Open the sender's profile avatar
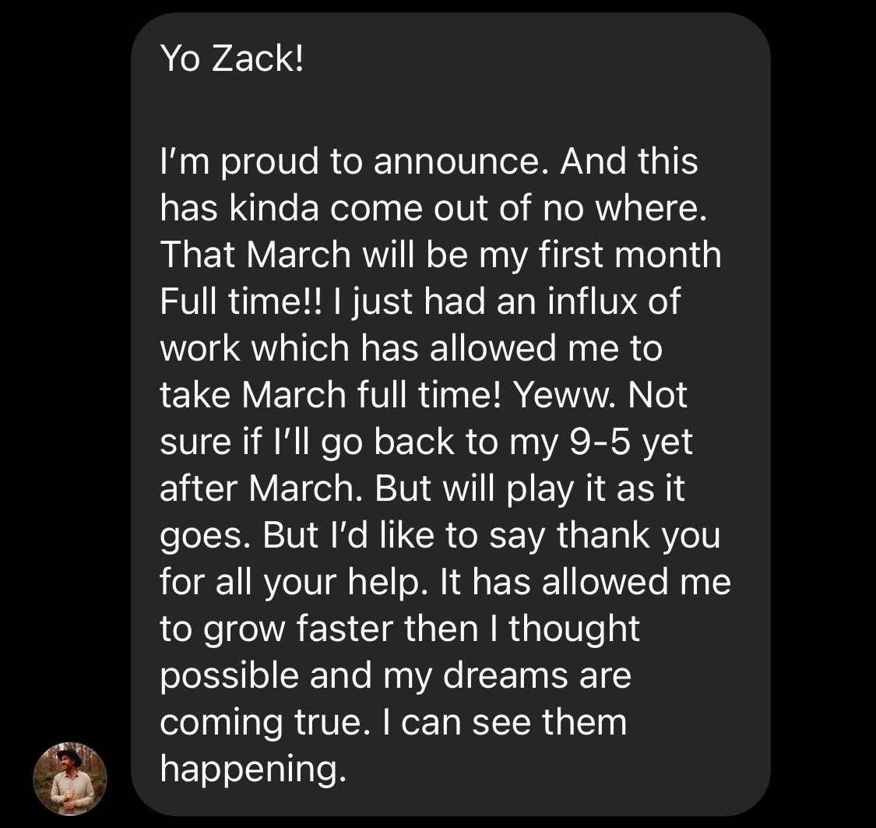This screenshot has height=828, width=876. [69, 779]
